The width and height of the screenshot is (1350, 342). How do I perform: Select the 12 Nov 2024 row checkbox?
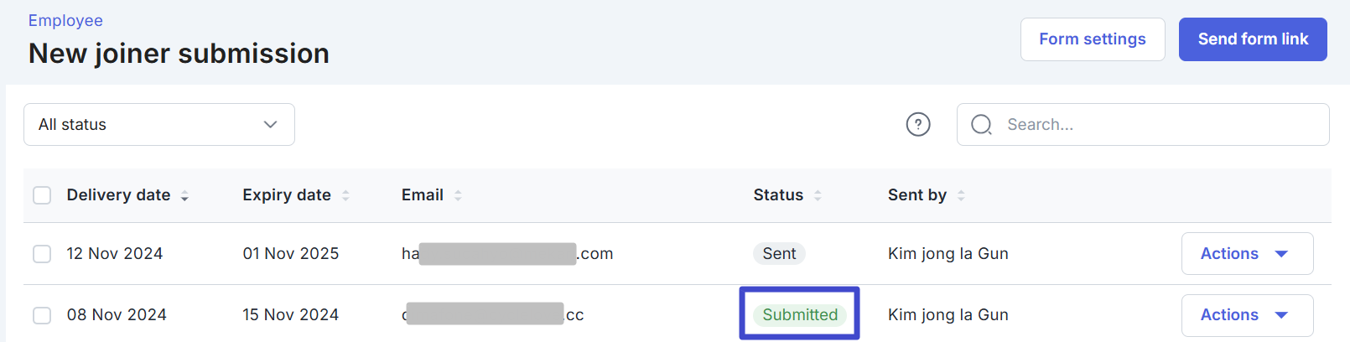(x=42, y=254)
